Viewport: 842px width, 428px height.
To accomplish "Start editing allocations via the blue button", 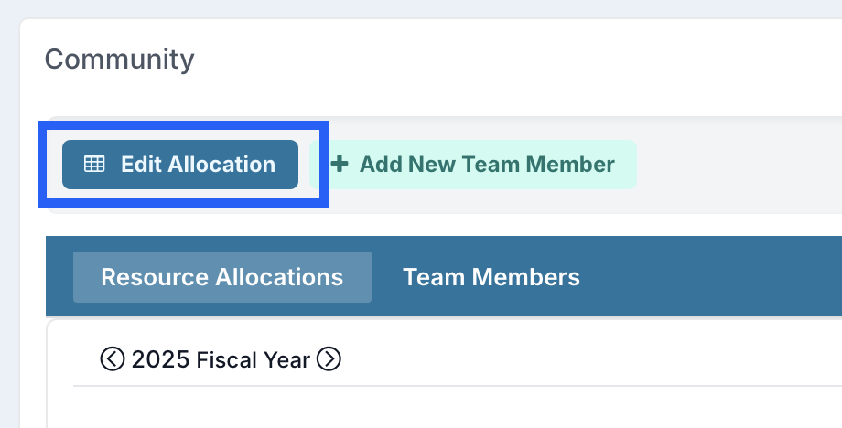I will [180, 165].
